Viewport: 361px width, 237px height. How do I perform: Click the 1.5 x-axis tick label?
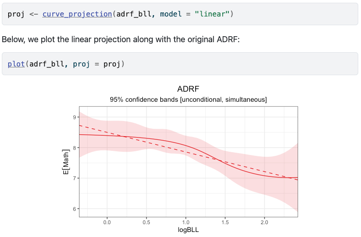coord(225,222)
